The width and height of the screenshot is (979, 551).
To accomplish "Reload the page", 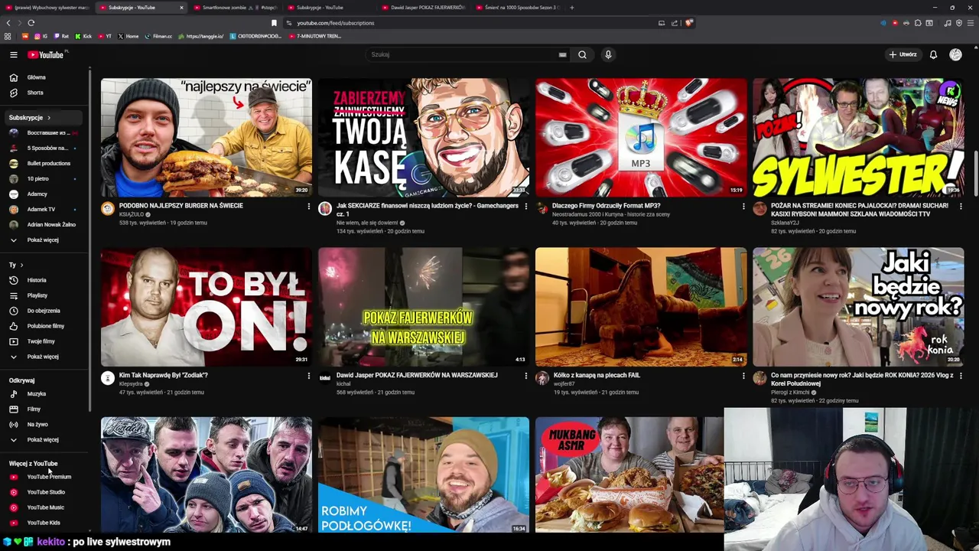I will (31, 23).
